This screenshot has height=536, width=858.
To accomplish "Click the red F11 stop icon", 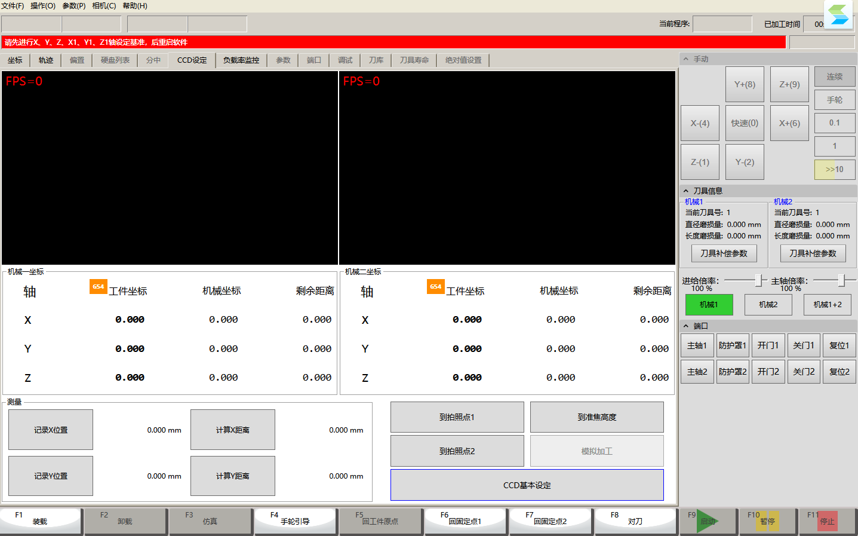I will (x=828, y=521).
